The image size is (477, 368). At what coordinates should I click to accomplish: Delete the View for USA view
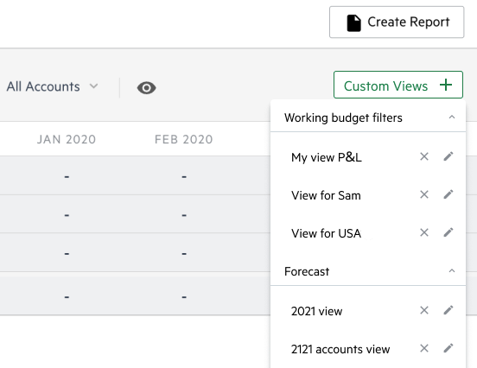(x=424, y=232)
